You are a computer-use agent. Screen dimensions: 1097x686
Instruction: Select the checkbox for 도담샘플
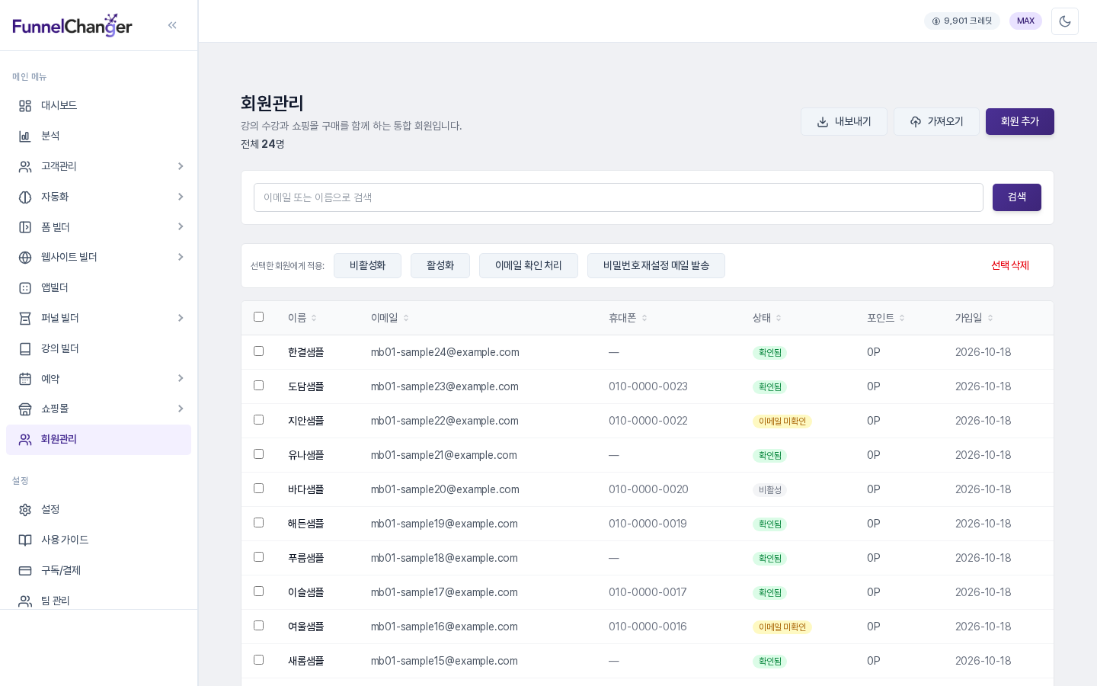pos(259,386)
